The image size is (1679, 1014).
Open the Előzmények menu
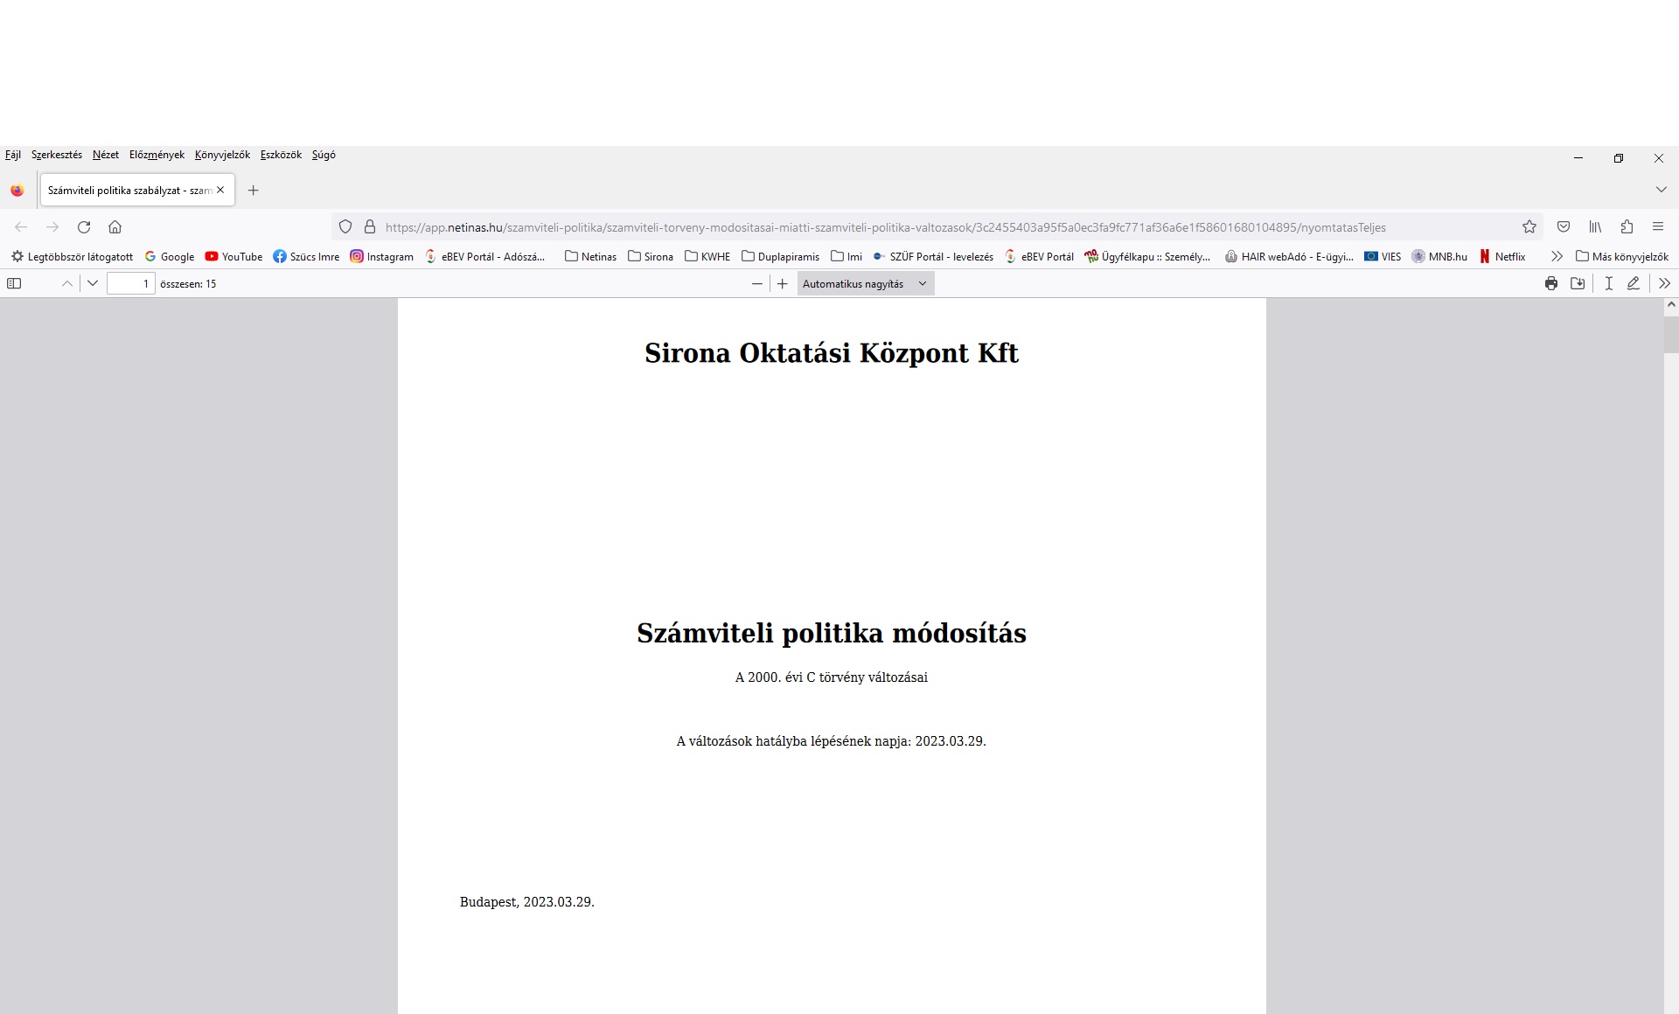pyautogui.click(x=157, y=155)
